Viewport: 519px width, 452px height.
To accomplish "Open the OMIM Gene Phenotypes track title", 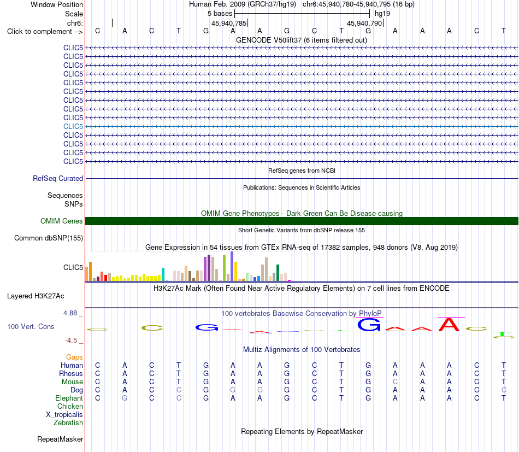I will click(302, 213).
